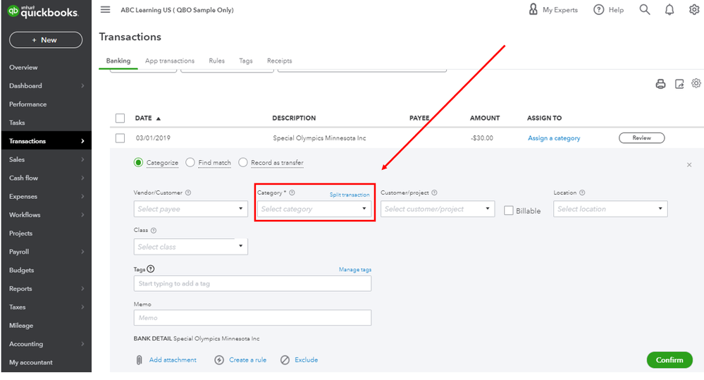The width and height of the screenshot is (704, 380).
Task: Tick the select-all header checkbox
Action: pyautogui.click(x=120, y=118)
